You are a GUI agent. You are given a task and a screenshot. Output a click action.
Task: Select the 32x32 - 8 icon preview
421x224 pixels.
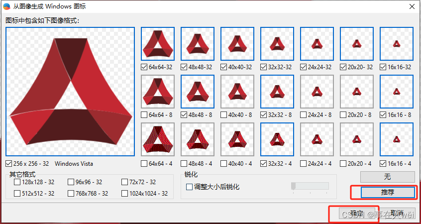[x=277, y=92]
